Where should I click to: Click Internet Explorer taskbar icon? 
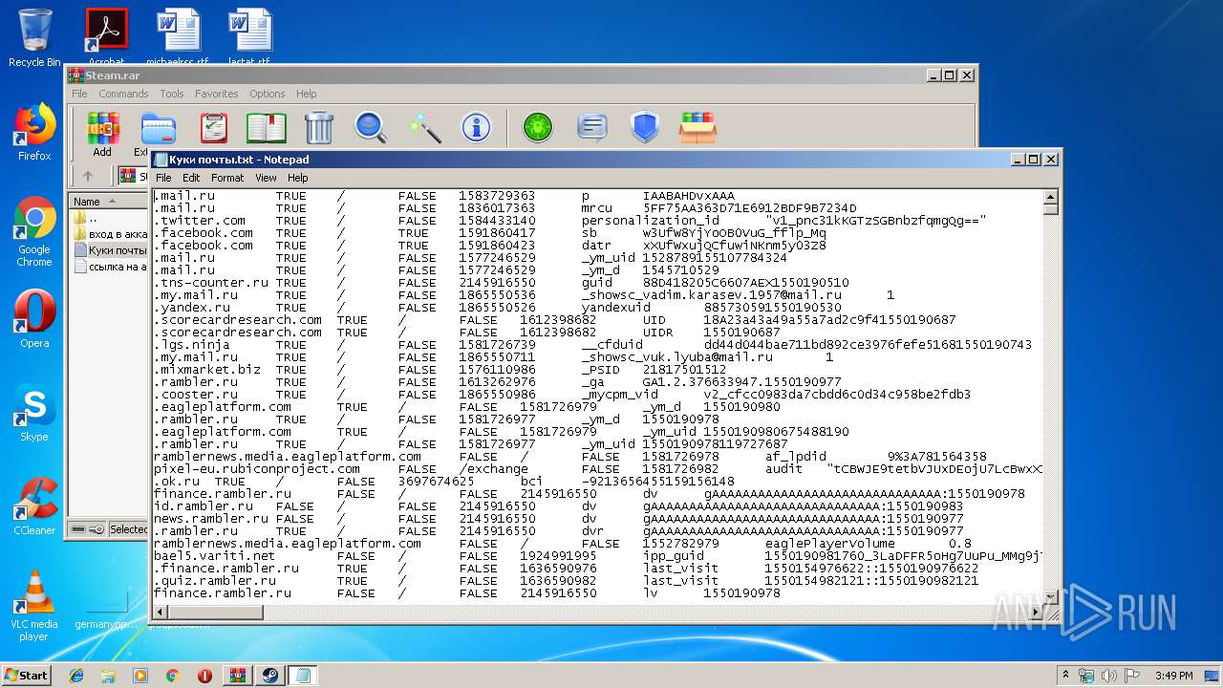[76, 676]
